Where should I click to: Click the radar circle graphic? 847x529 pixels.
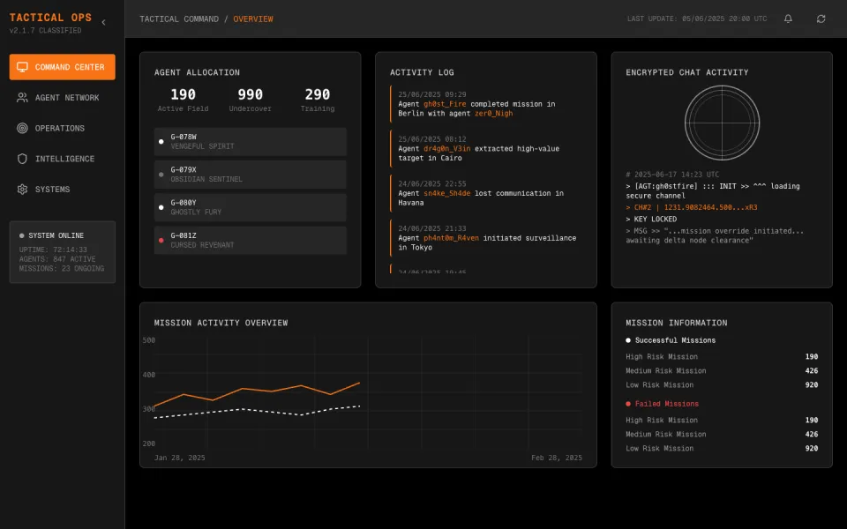point(723,123)
